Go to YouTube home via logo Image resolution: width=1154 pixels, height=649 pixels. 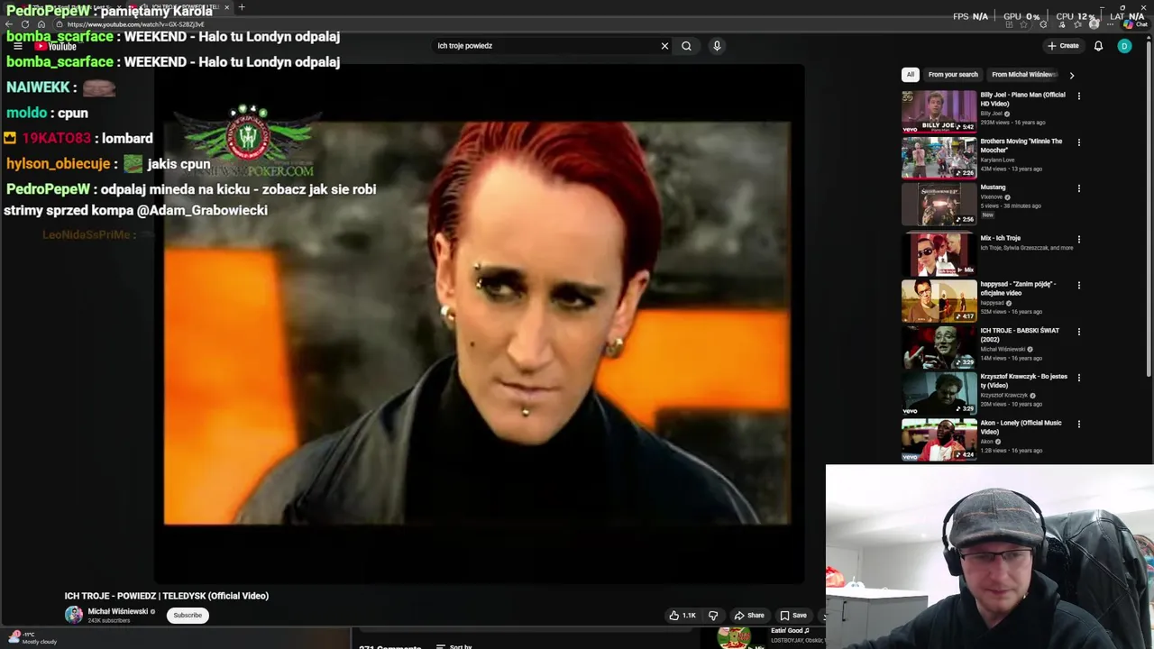click(56, 46)
